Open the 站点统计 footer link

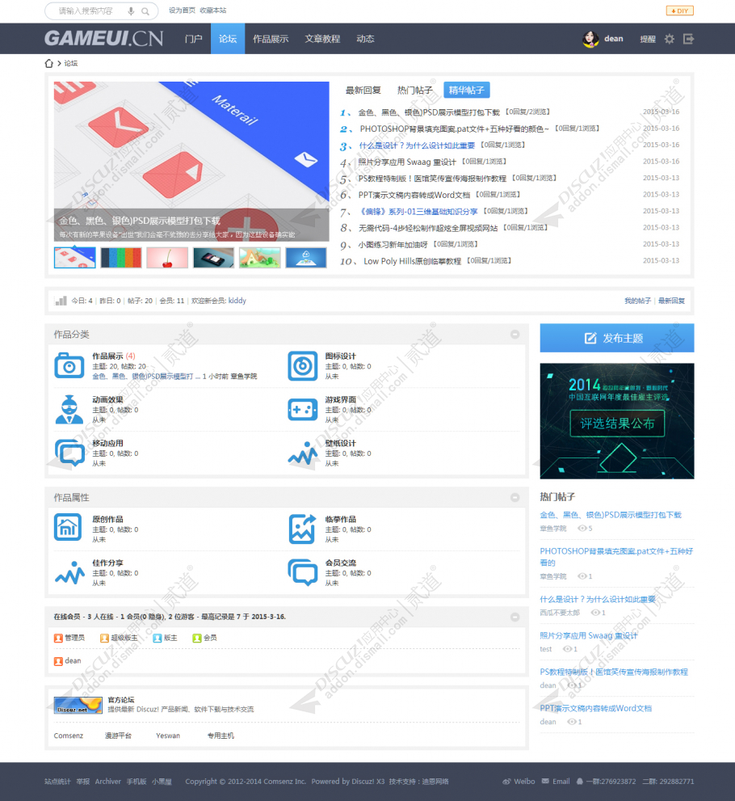(x=57, y=782)
